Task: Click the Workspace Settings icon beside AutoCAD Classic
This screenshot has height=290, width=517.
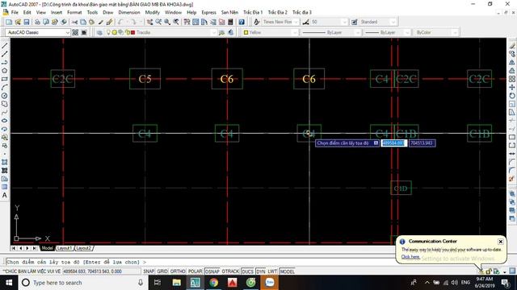Action: [x=75, y=32]
